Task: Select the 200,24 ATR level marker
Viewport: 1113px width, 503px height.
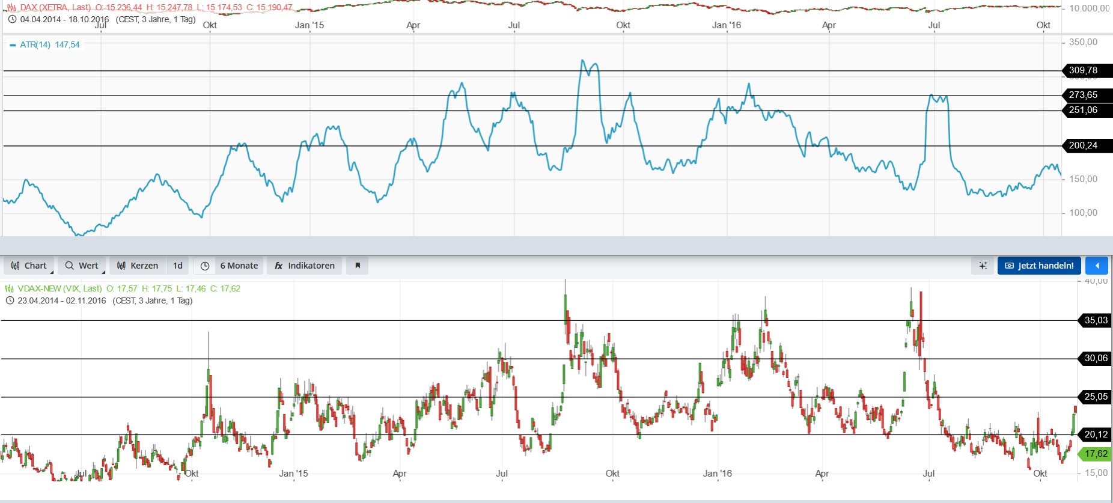Action: pyautogui.click(x=1083, y=145)
